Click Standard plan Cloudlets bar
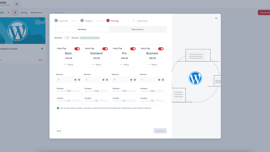The width and height of the screenshot is (270, 152). 96,101
